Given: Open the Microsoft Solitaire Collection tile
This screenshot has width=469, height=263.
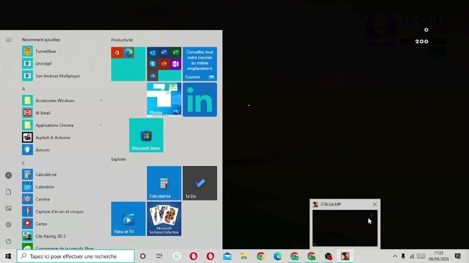Looking at the screenshot, I should point(164,219).
